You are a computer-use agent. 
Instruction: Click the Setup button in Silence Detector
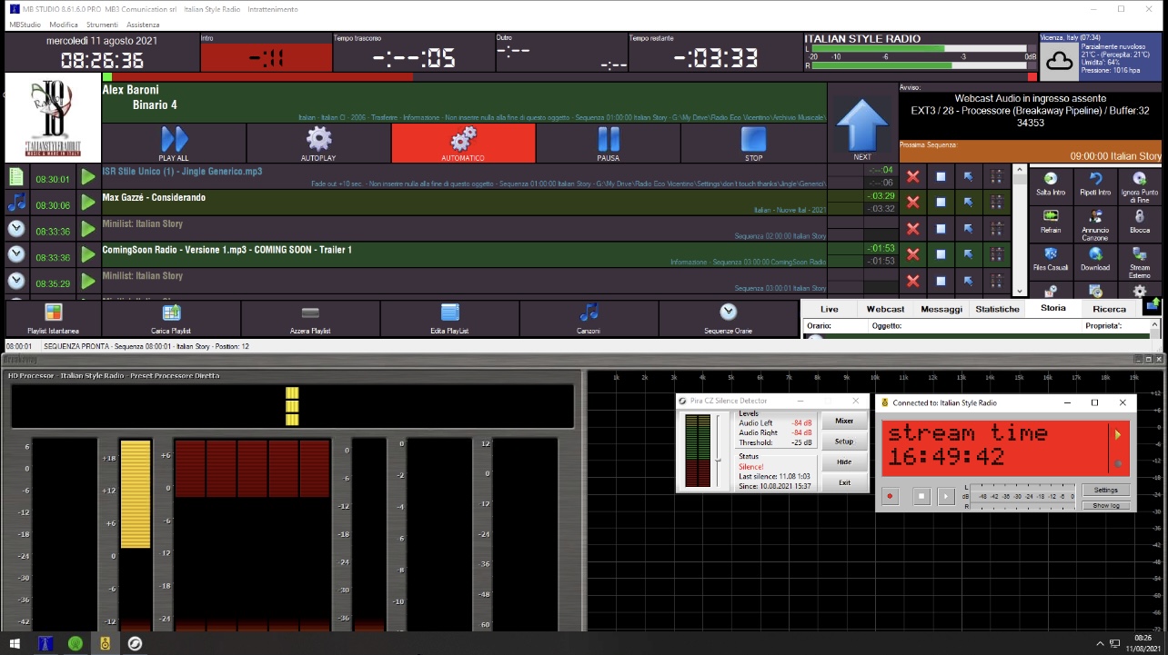click(844, 442)
